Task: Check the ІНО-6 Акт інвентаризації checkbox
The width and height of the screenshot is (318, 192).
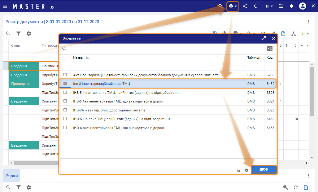Action: click(x=65, y=127)
